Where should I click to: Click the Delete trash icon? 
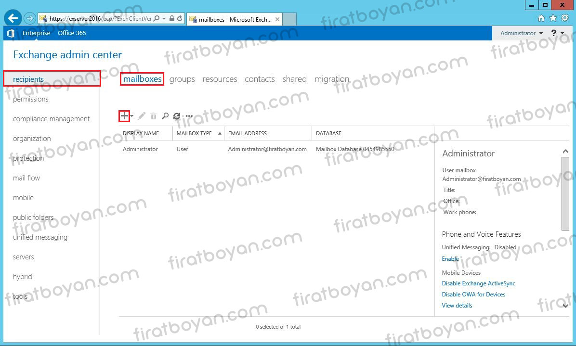(x=153, y=116)
